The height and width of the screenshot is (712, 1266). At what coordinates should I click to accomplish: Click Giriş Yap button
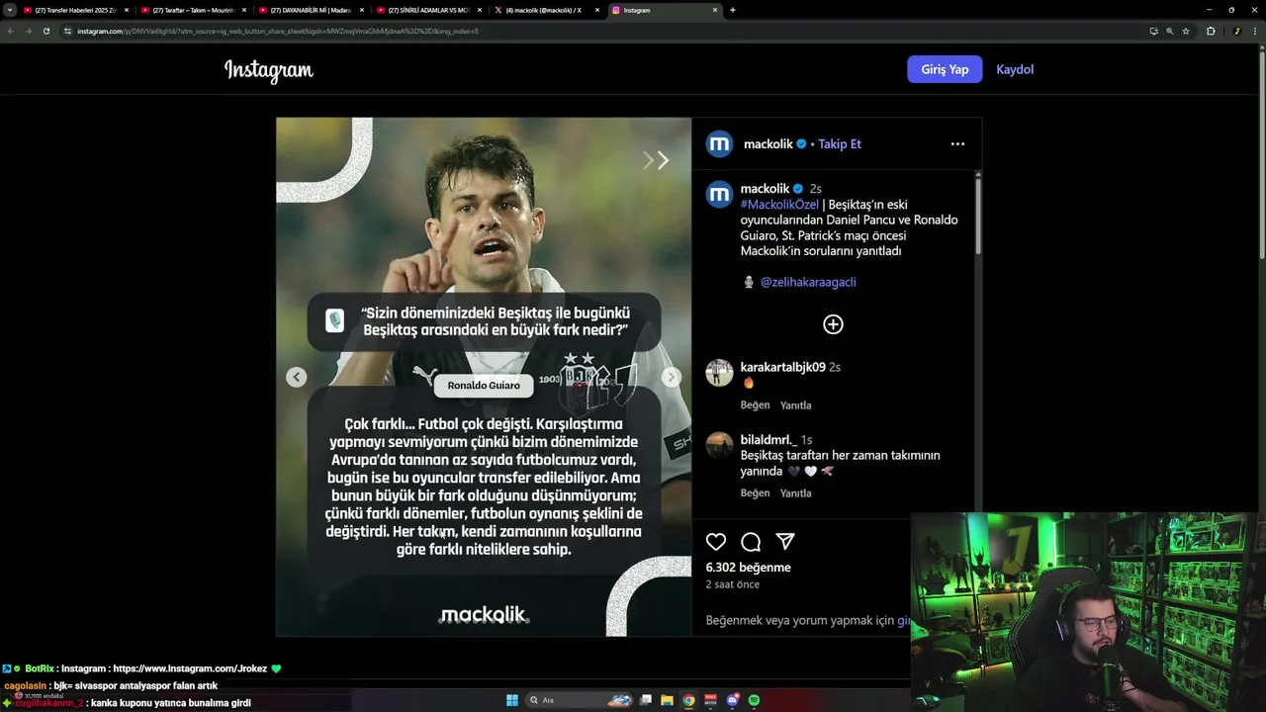(945, 69)
